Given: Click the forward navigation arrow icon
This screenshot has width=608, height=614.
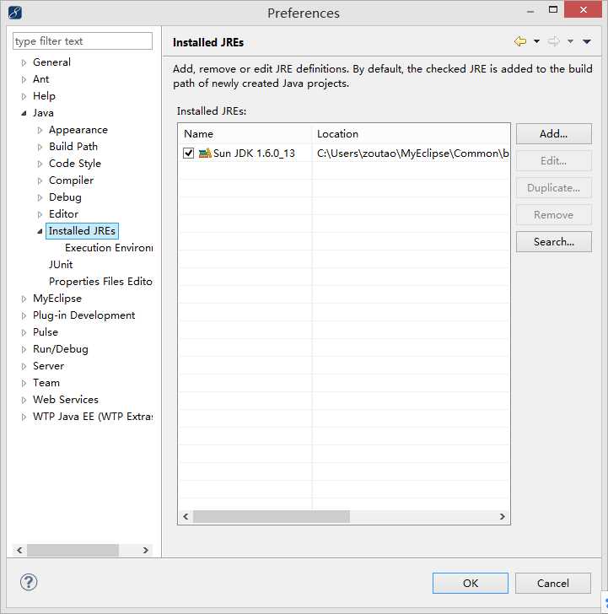Looking at the screenshot, I should pos(553,41).
